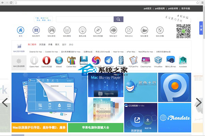Open the 谷歌浏览器Mac版 link
Image resolution: width=205 pixels, height=136 pixels.
(x=163, y=52)
